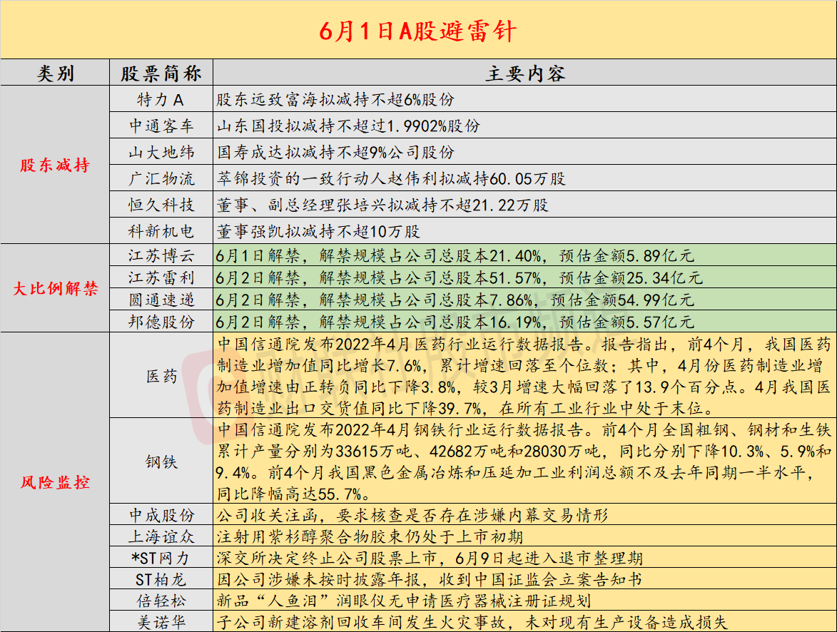Click text about 溶剂回收车间火灾事故

tap(472, 622)
